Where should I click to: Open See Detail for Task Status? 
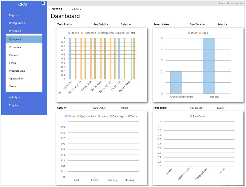tap(101, 25)
